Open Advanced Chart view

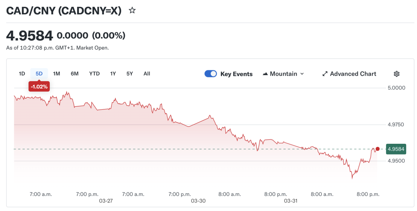pyautogui.click(x=353, y=74)
